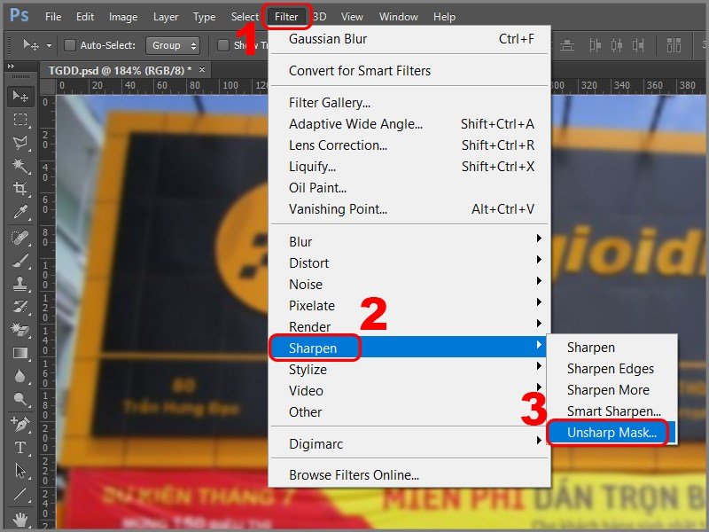709x532 pixels.
Task: Select the Hand tool
Action: click(20, 520)
